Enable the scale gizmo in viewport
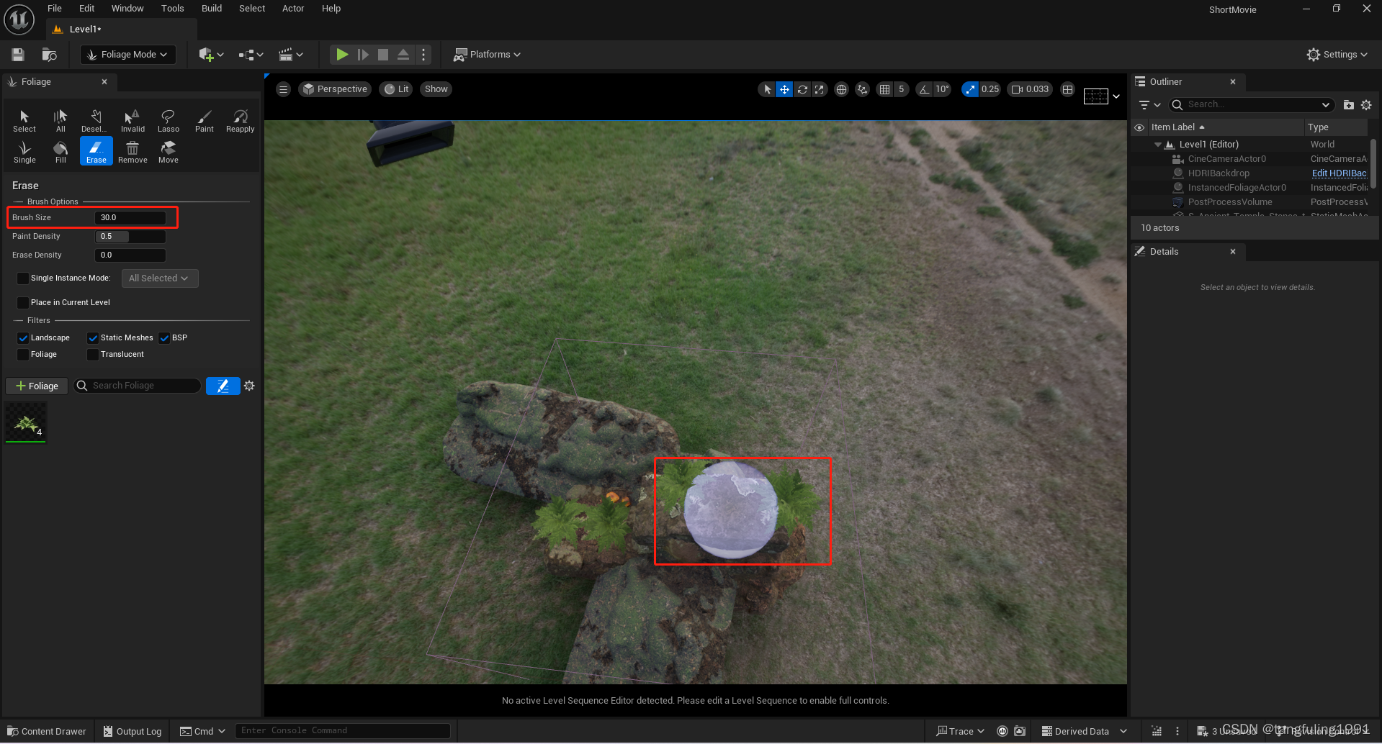1382x744 pixels. (819, 89)
